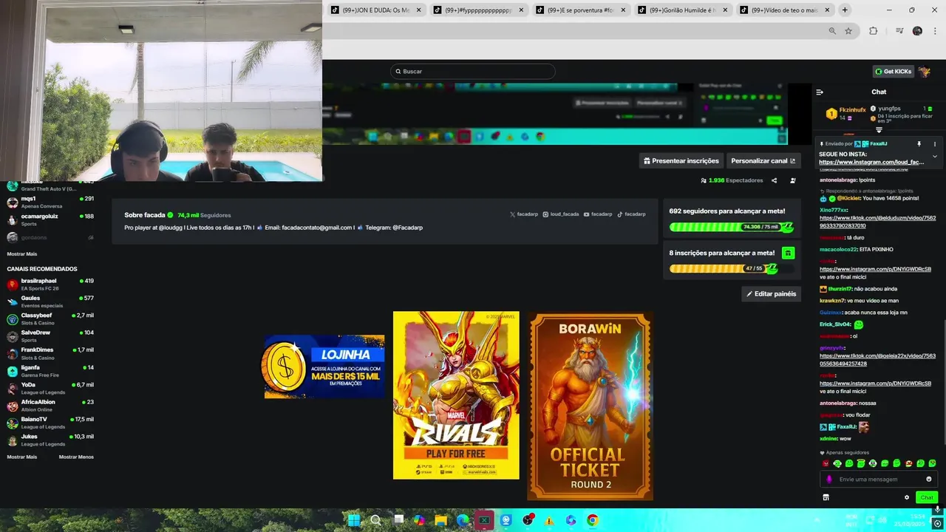The image size is (946, 532).
Task: Share the stream via share icon
Action: click(774, 180)
